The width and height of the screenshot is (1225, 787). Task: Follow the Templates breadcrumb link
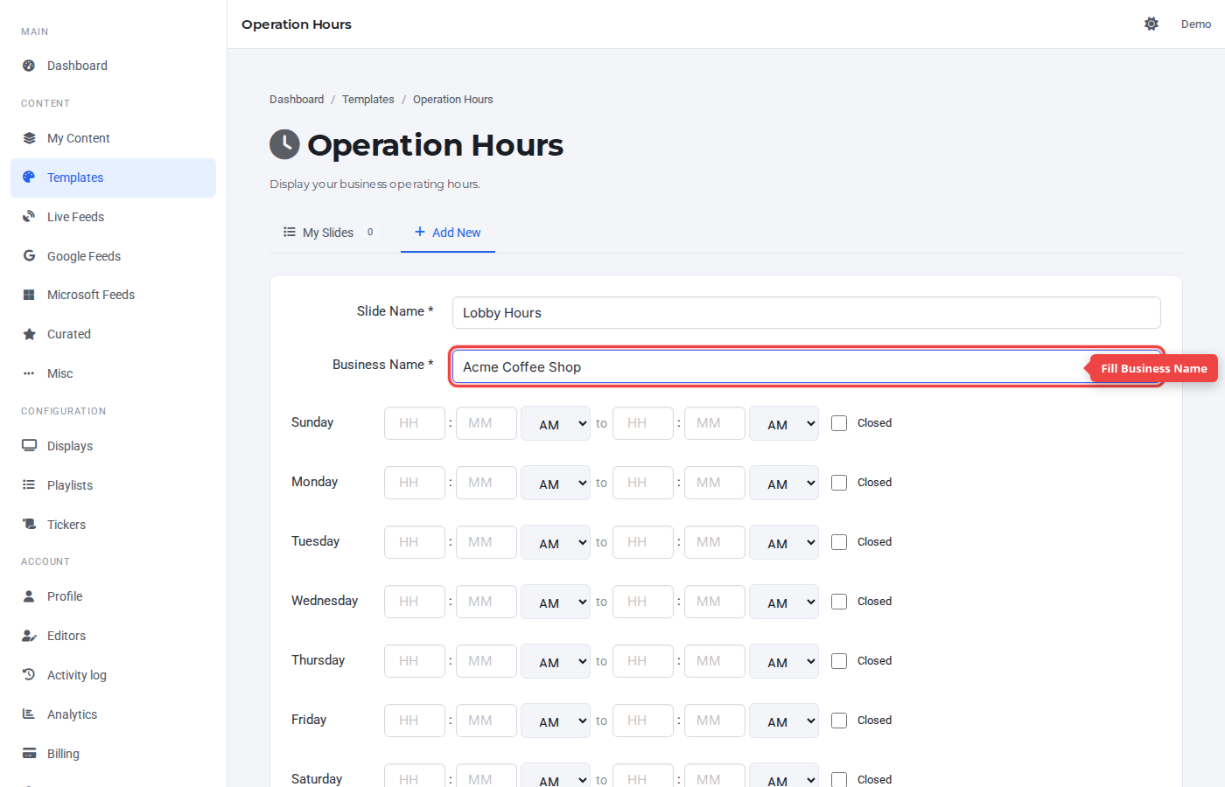coord(368,100)
